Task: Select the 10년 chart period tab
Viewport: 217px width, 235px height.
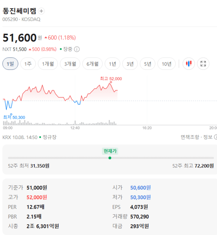Action: 166,64
